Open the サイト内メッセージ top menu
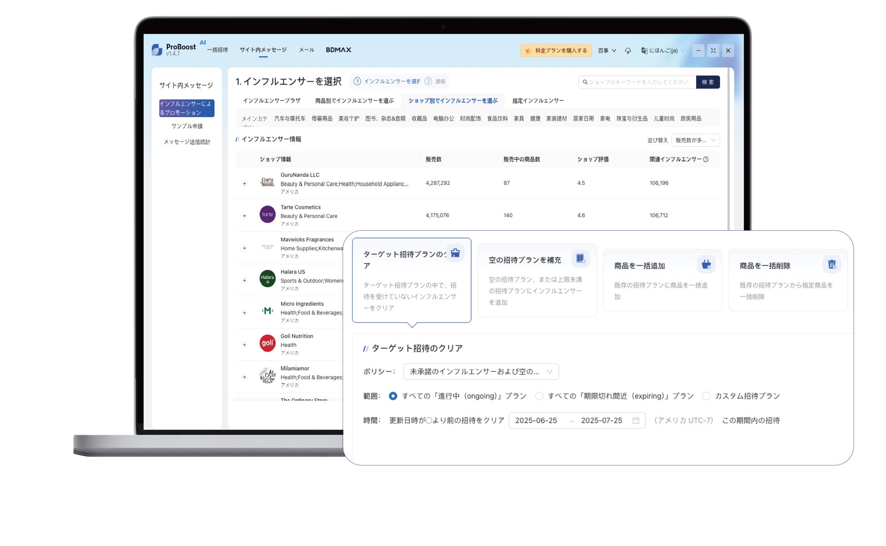Image resolution: width=886 pixels, height=546 pixels. click(263, 50)
